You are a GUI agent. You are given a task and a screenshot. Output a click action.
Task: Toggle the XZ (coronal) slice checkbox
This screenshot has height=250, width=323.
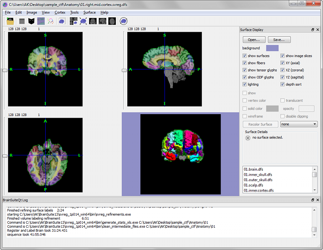tap(283, 70)
